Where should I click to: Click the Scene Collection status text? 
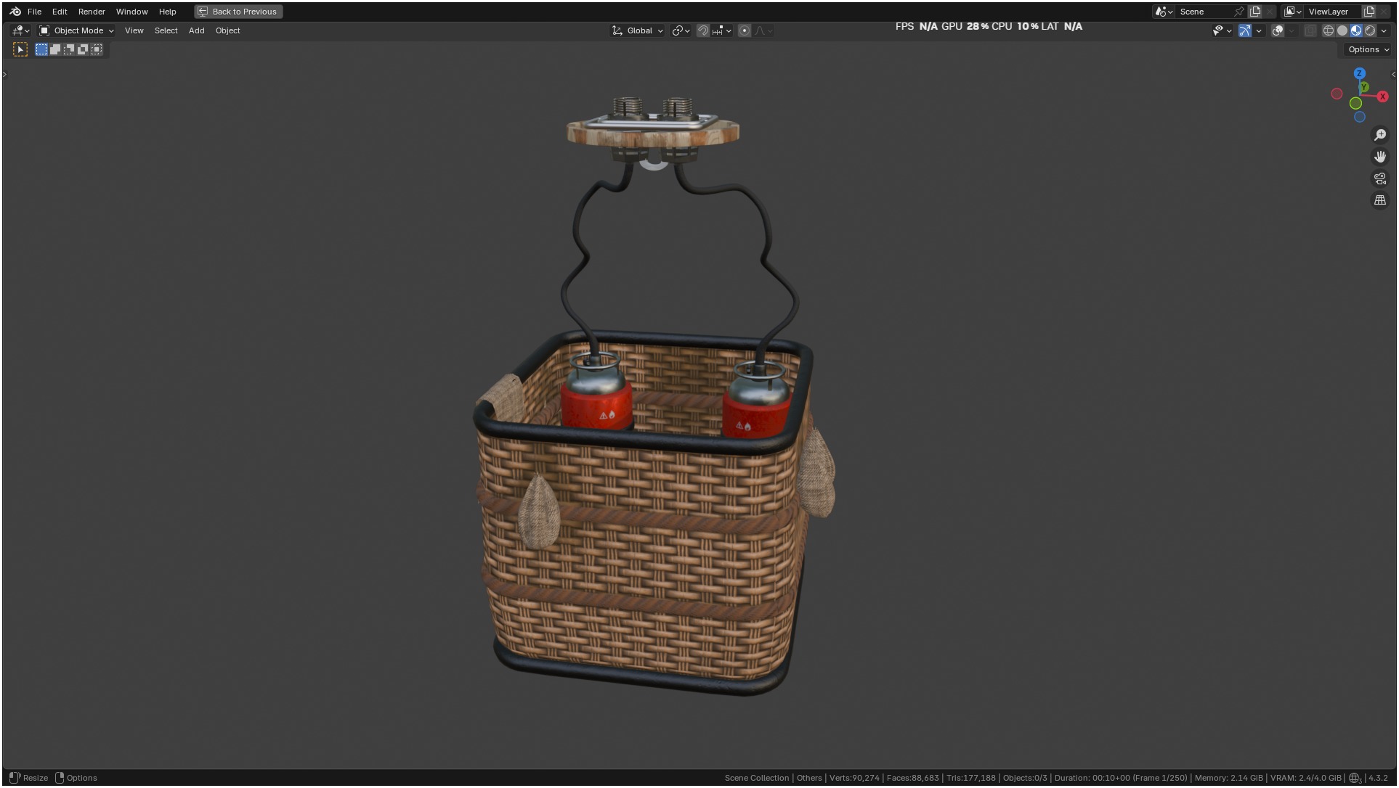pos(756,778)
